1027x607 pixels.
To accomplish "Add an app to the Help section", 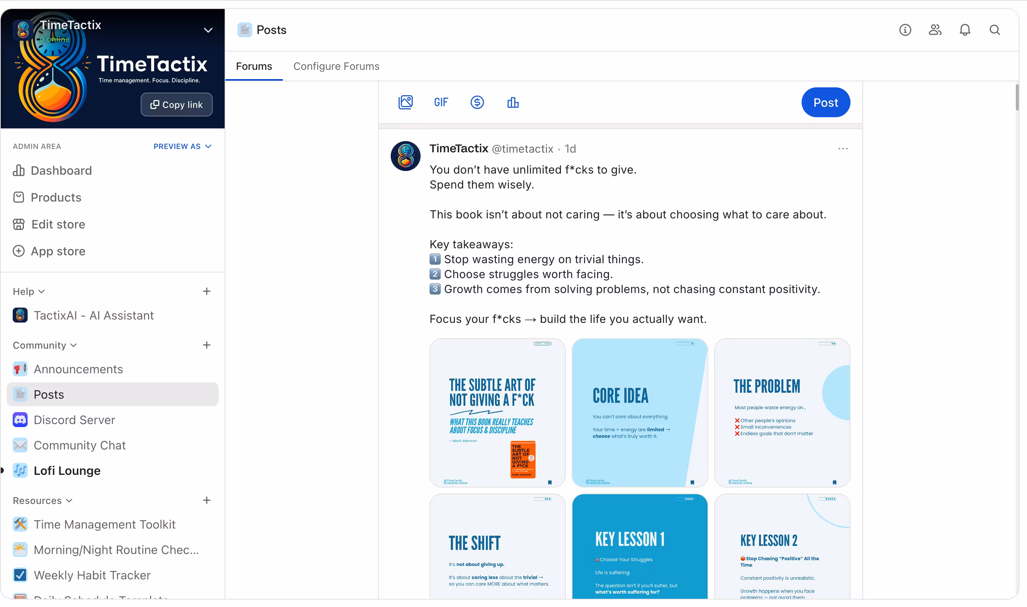I will coord(207,291).
